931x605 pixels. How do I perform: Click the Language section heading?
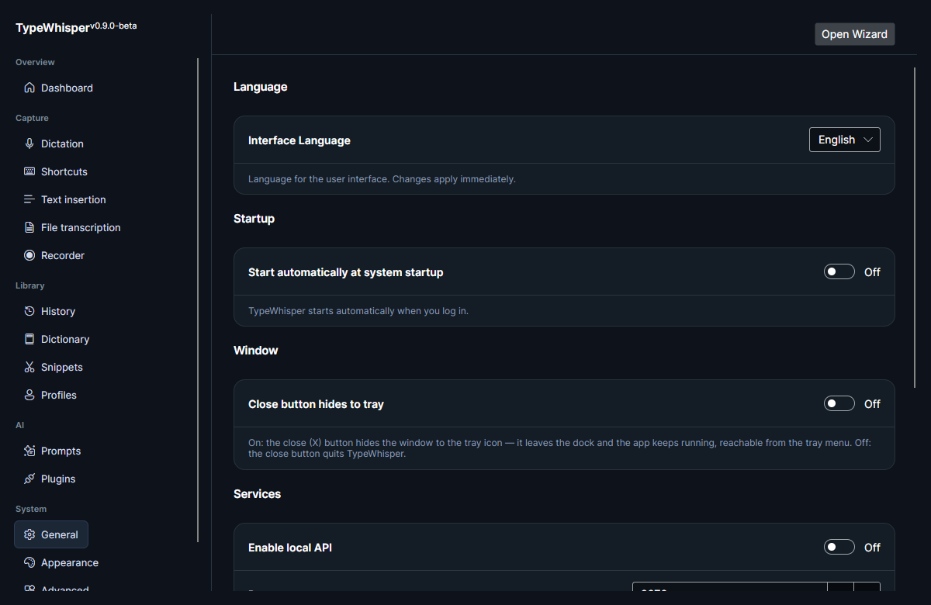[x=260, y=87]
